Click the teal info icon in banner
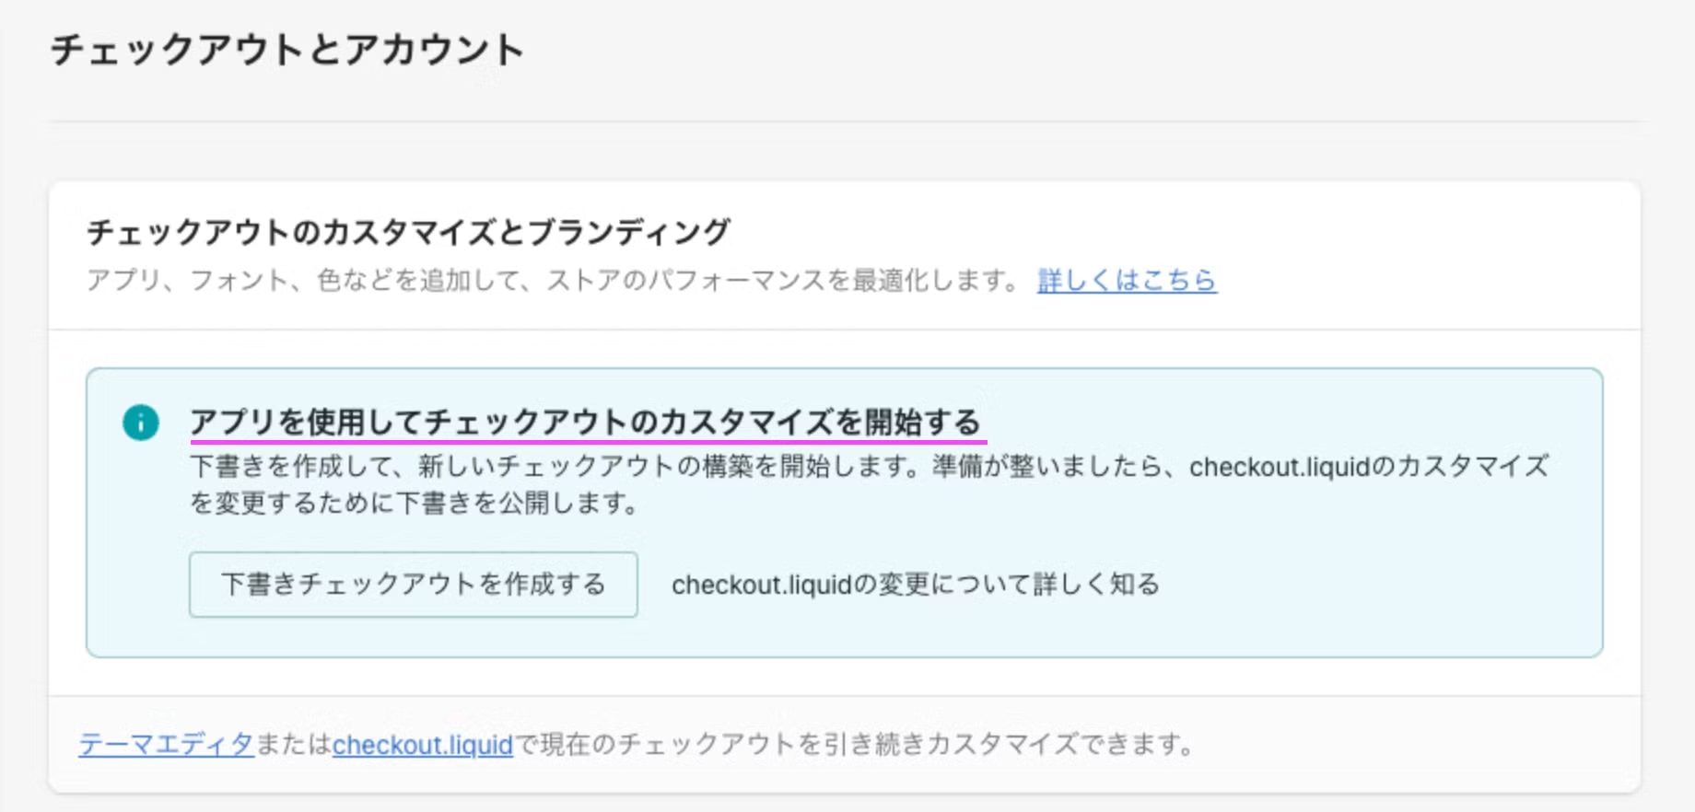 tap(140, 423)
